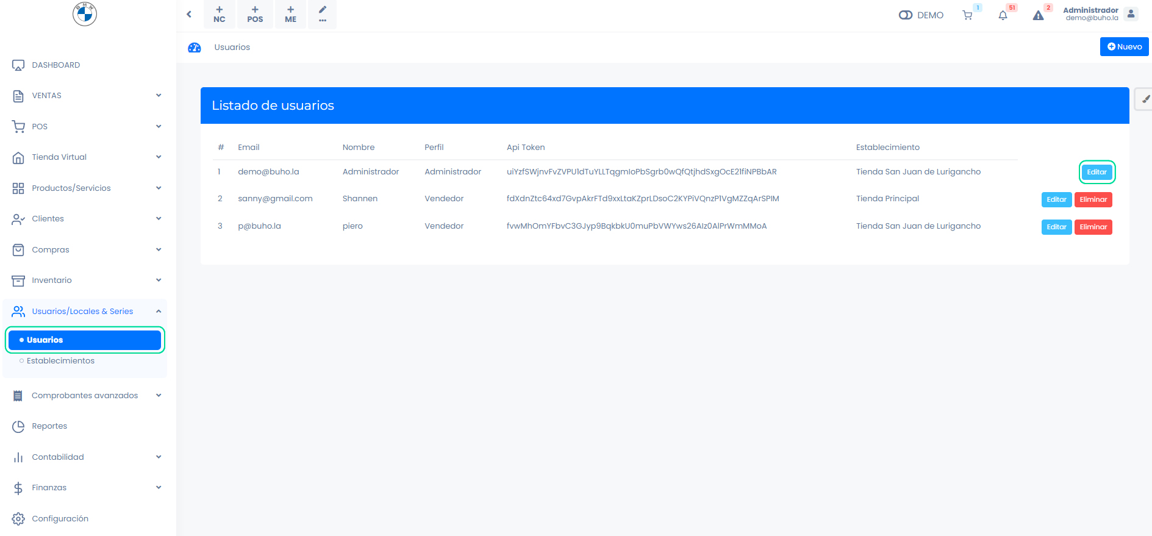
Task: Toggle the DEMO switch
Action: click(906, 15)
